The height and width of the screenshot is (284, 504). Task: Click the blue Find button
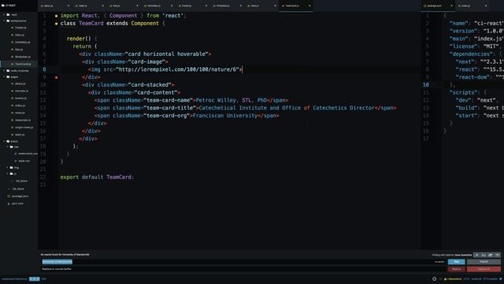(x=456, y=262)
